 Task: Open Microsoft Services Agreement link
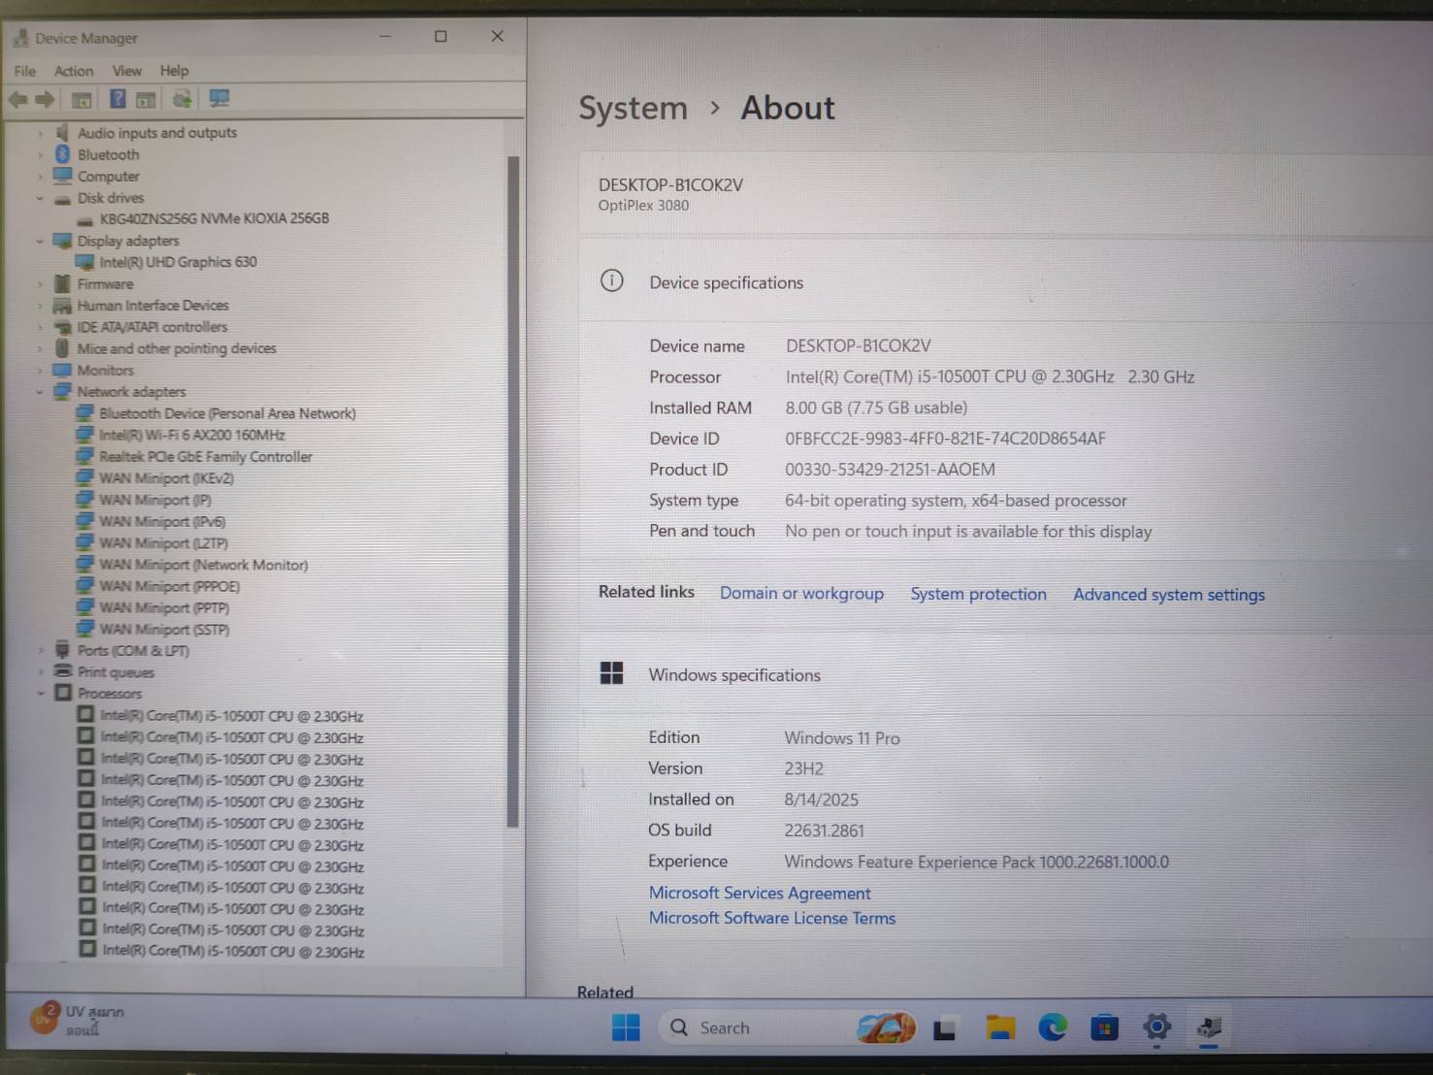tap(760, 893)
